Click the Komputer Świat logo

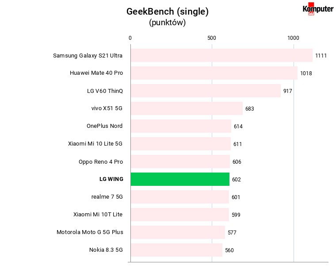click(318, 9)
